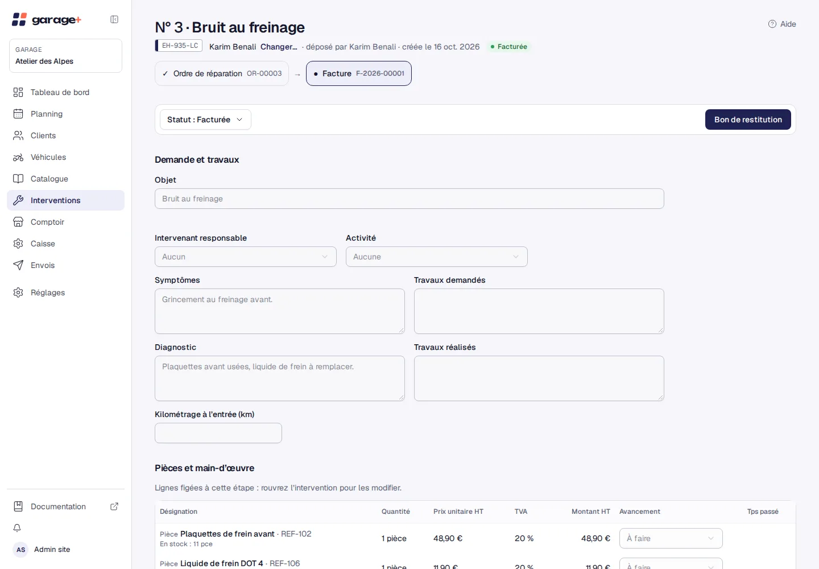Screen dimensions: 819x569
Task: Click the Envois paper plane icon
Action: (18, 265)
